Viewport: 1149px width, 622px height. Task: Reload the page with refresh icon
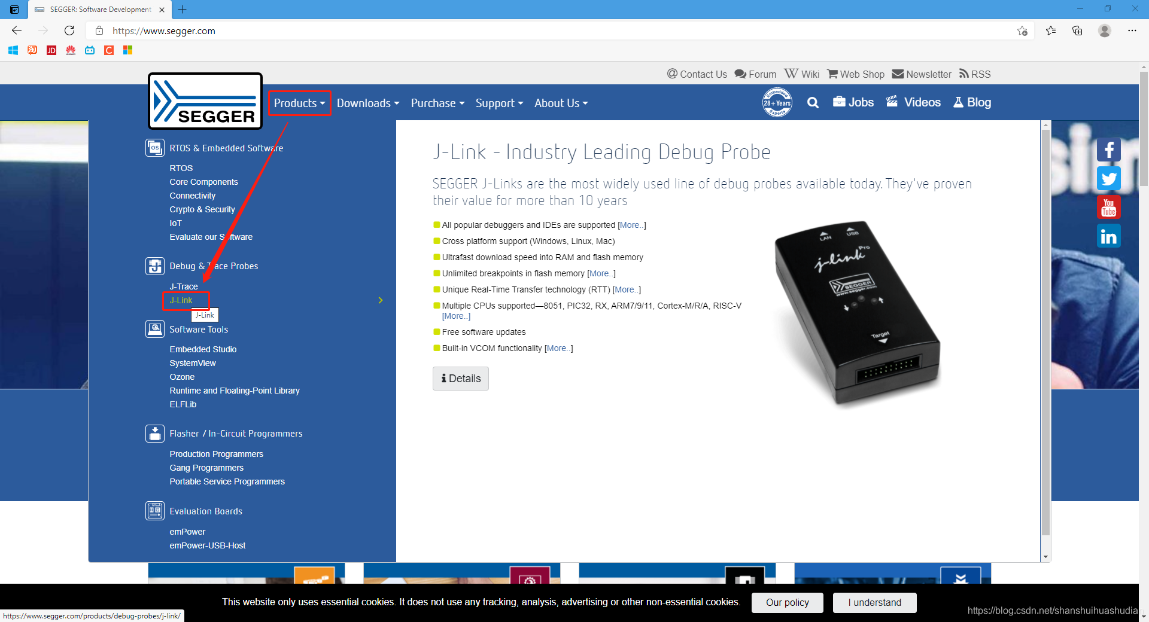click(69, 31)
